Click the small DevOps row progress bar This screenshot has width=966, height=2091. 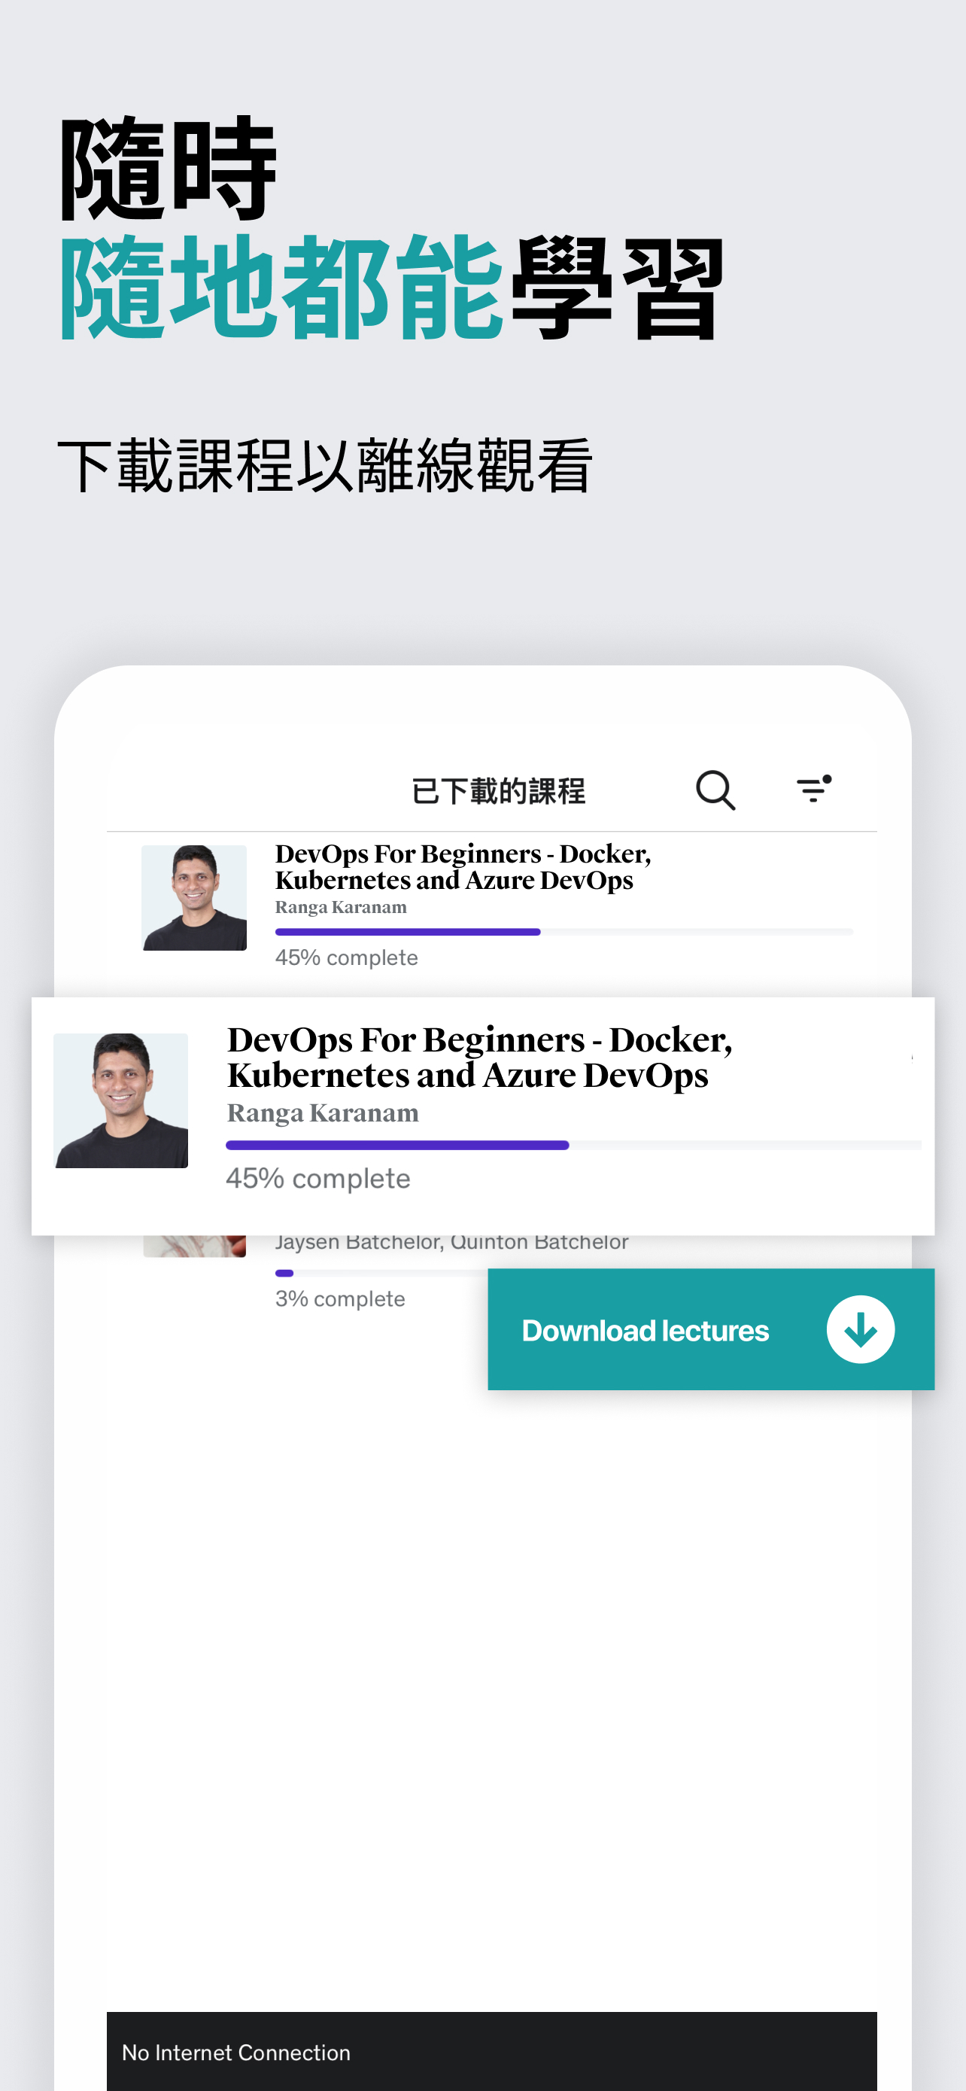coord(563,932)
